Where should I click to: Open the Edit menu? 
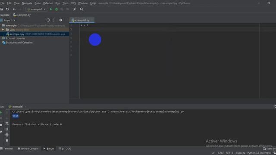[x=9, y=3]
